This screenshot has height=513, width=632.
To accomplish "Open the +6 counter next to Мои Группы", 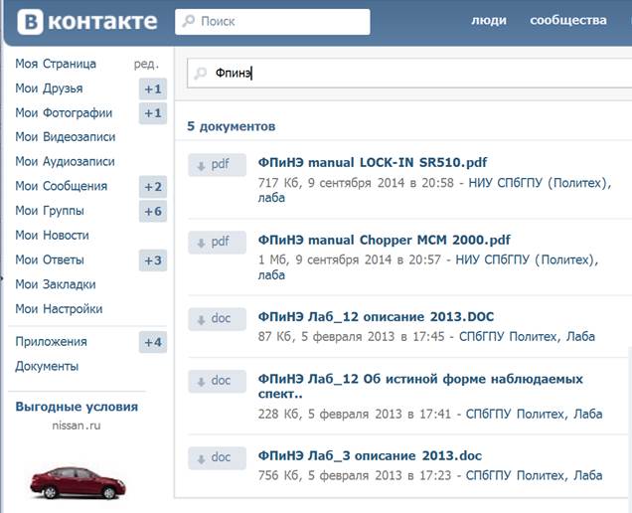I will (x=153, y=212).
